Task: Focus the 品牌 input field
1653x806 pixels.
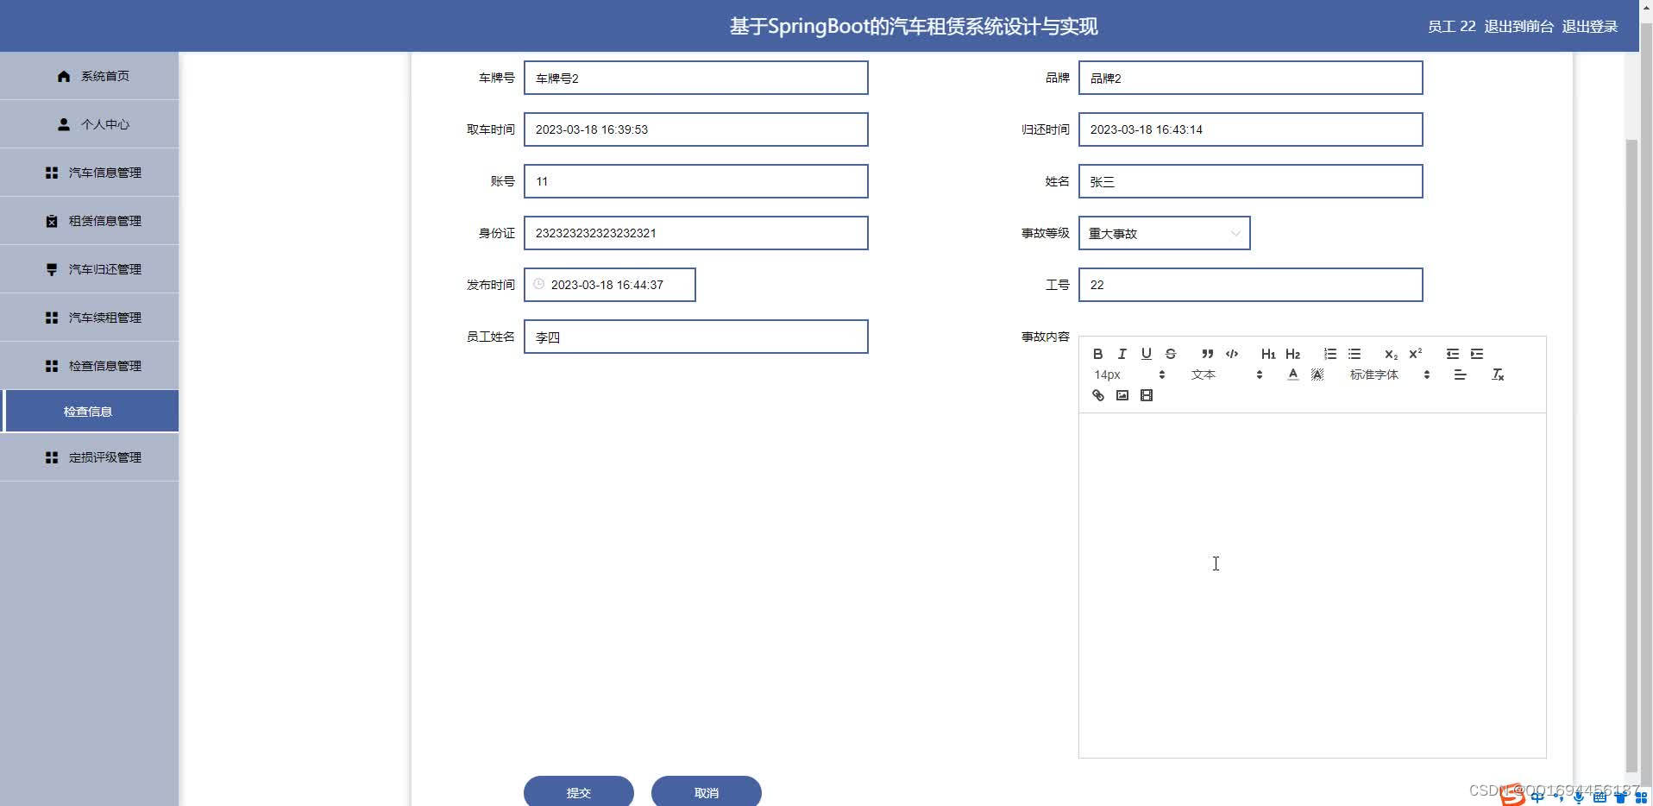Action: point(1250,78)
